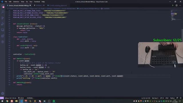Click the VS Code taskbar icon
This screenshot has height=103, width=183.
point(21,101)
